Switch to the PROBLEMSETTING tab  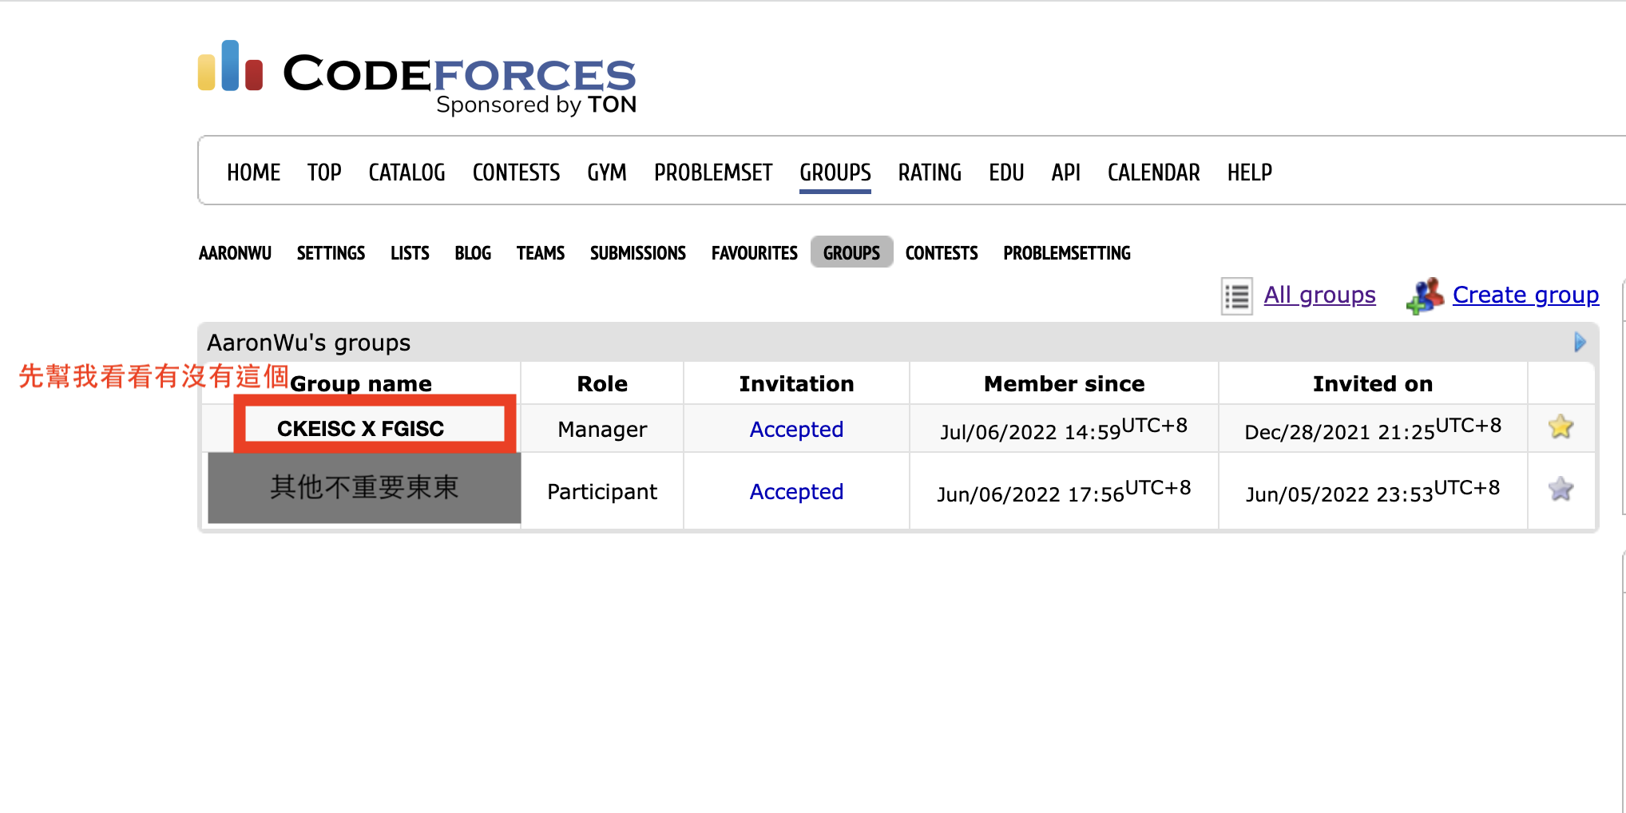point(1067,253)
